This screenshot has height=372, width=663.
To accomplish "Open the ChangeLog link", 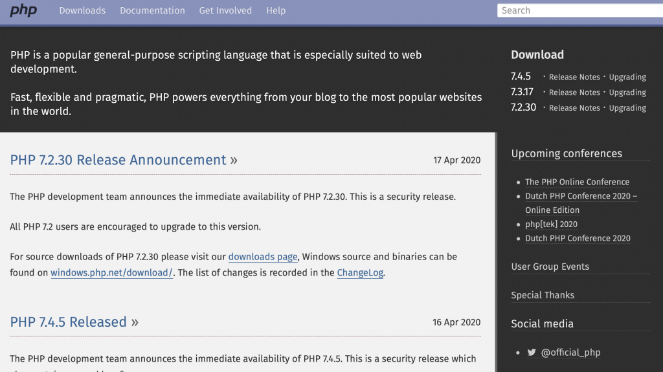I will (x=360, y=272).
